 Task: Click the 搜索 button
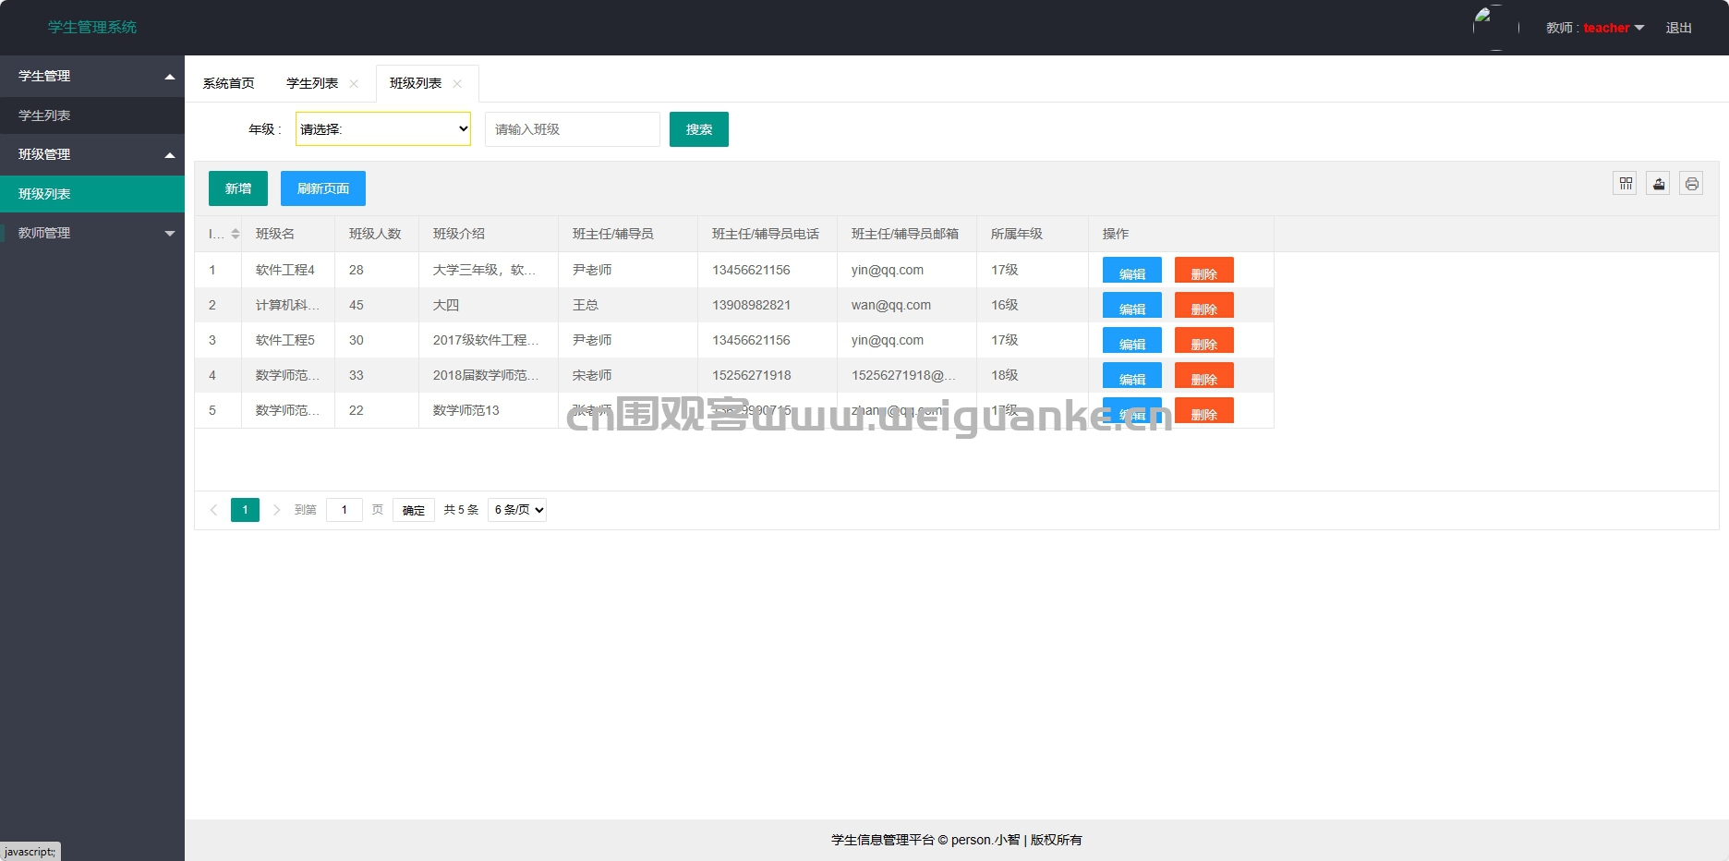699,129
